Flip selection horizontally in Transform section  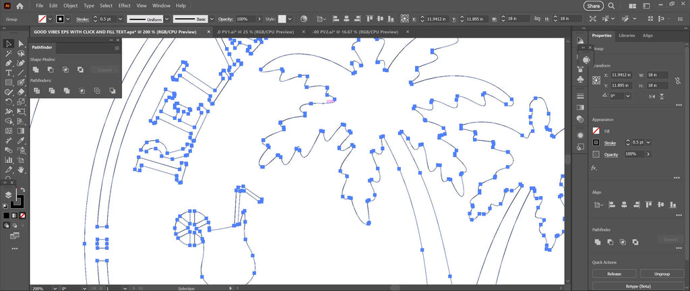click(x=652, y=96)
